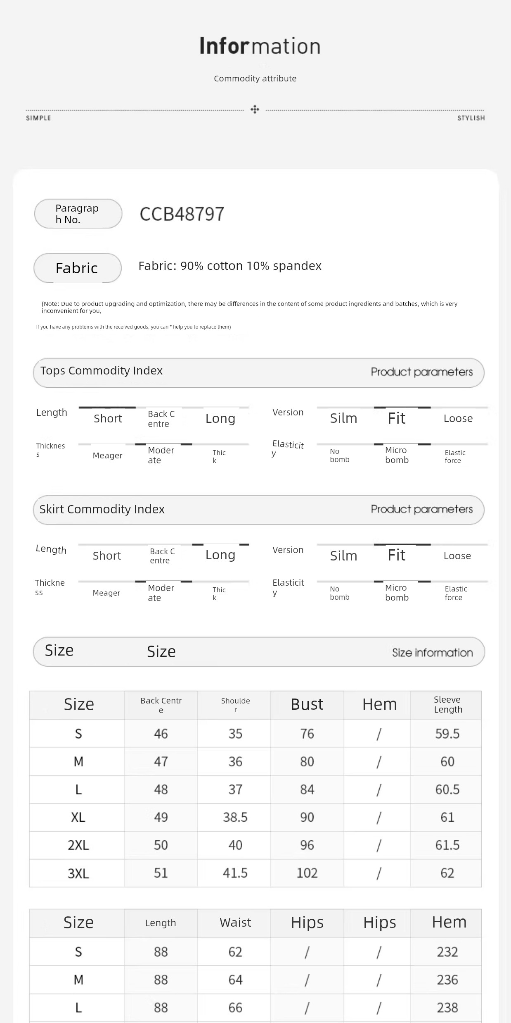The width and height of the screenshot is (511, 1023).
Task: Click the Bust column header in the tops table
Action: click(307, 704)
